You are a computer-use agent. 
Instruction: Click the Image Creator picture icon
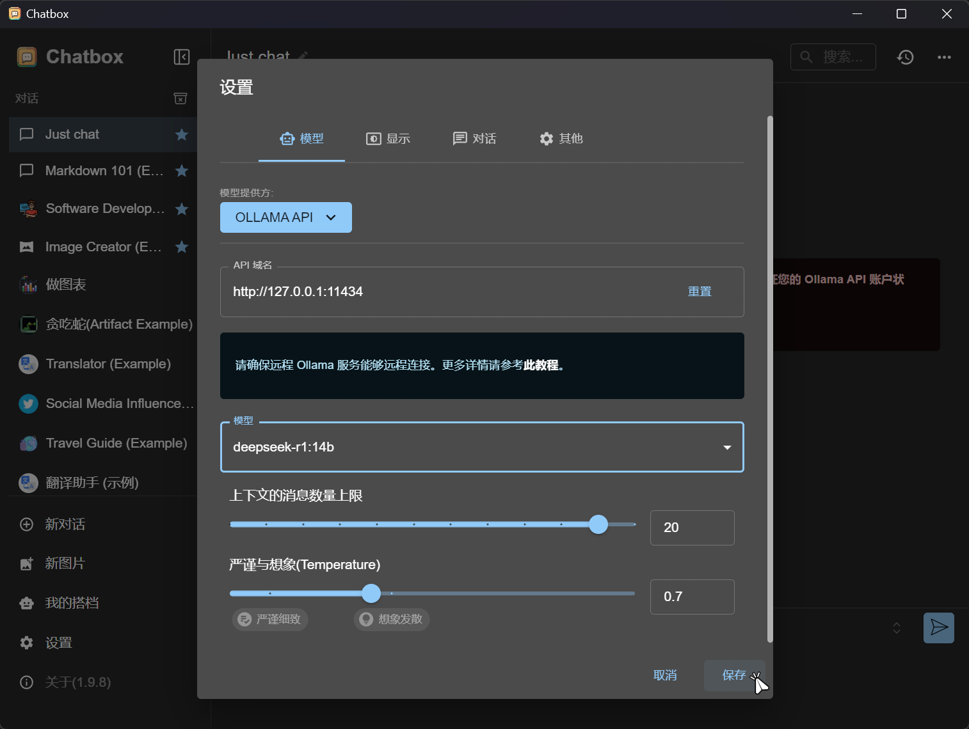(x=27, y=247)
